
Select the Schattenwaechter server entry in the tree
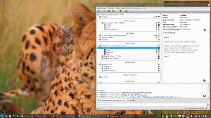112,15
